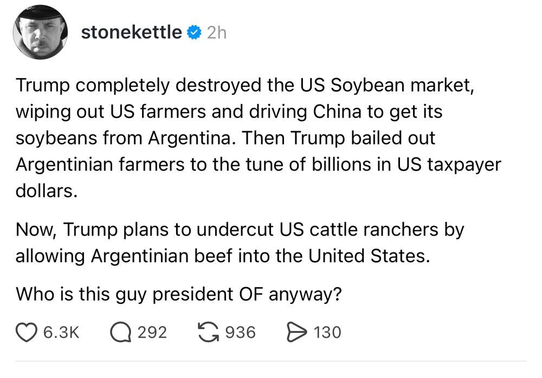Click the 130 shares count

tap(327, 333)
